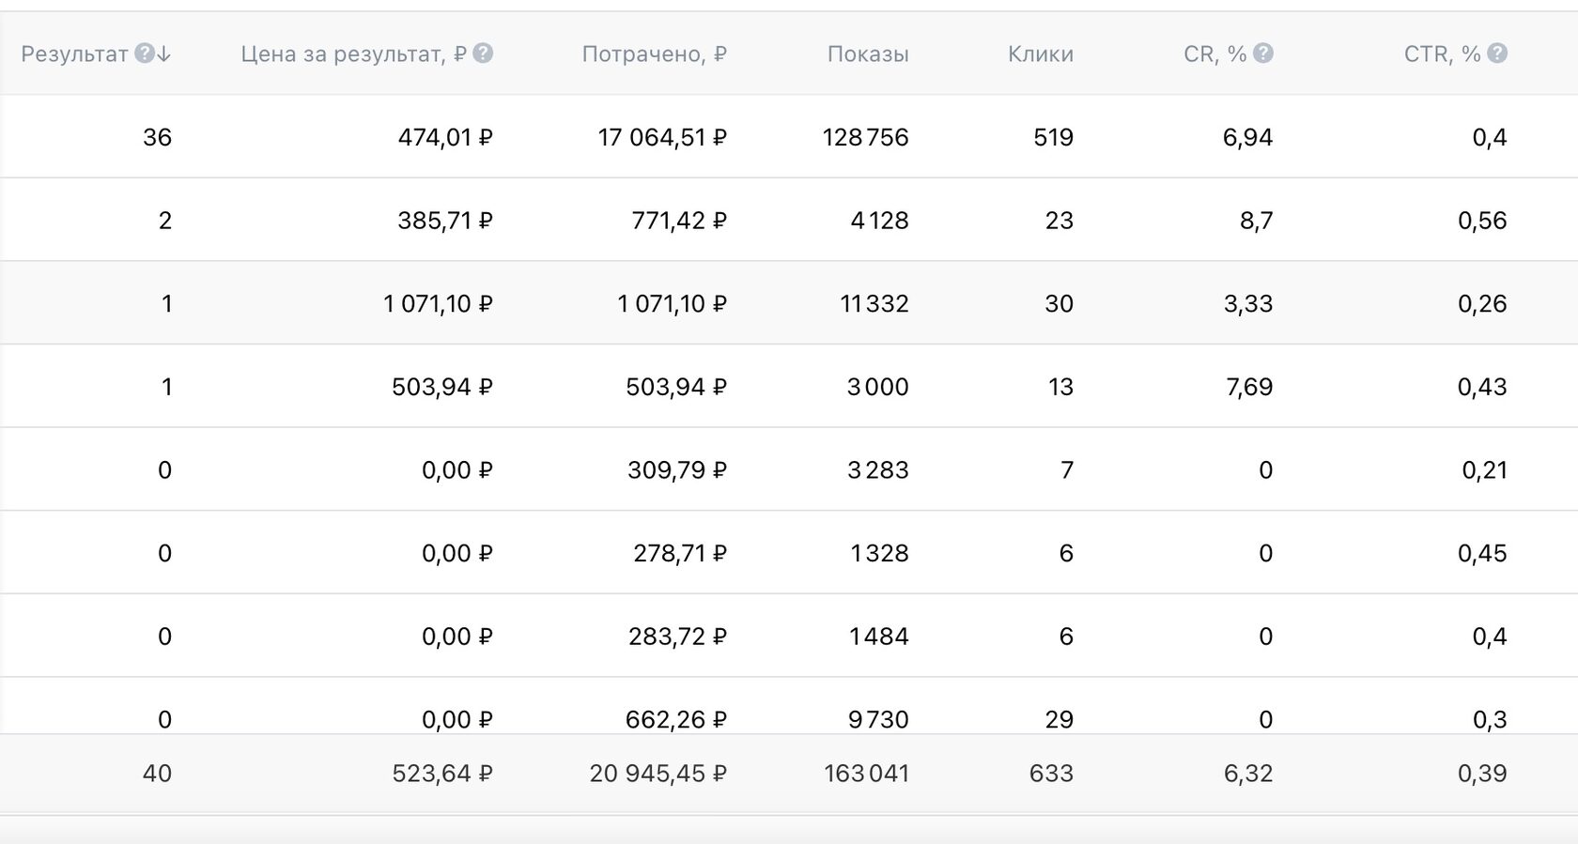
Task: Click help icon next to Результат header
Action: [x=144, y=54]
